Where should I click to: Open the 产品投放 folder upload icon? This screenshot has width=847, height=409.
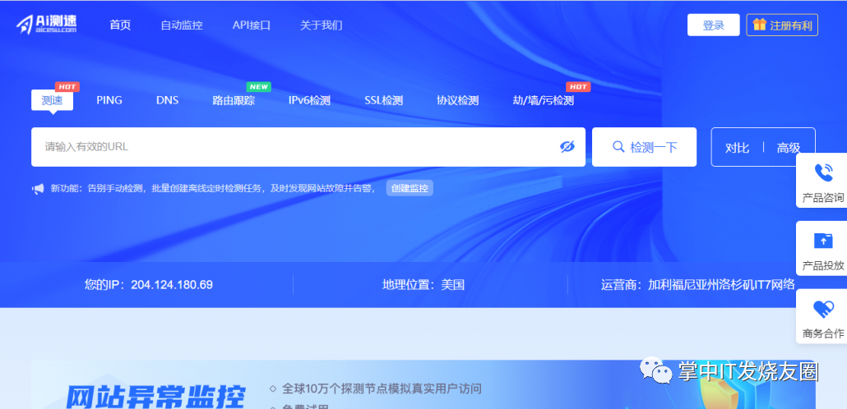(822, 241)
